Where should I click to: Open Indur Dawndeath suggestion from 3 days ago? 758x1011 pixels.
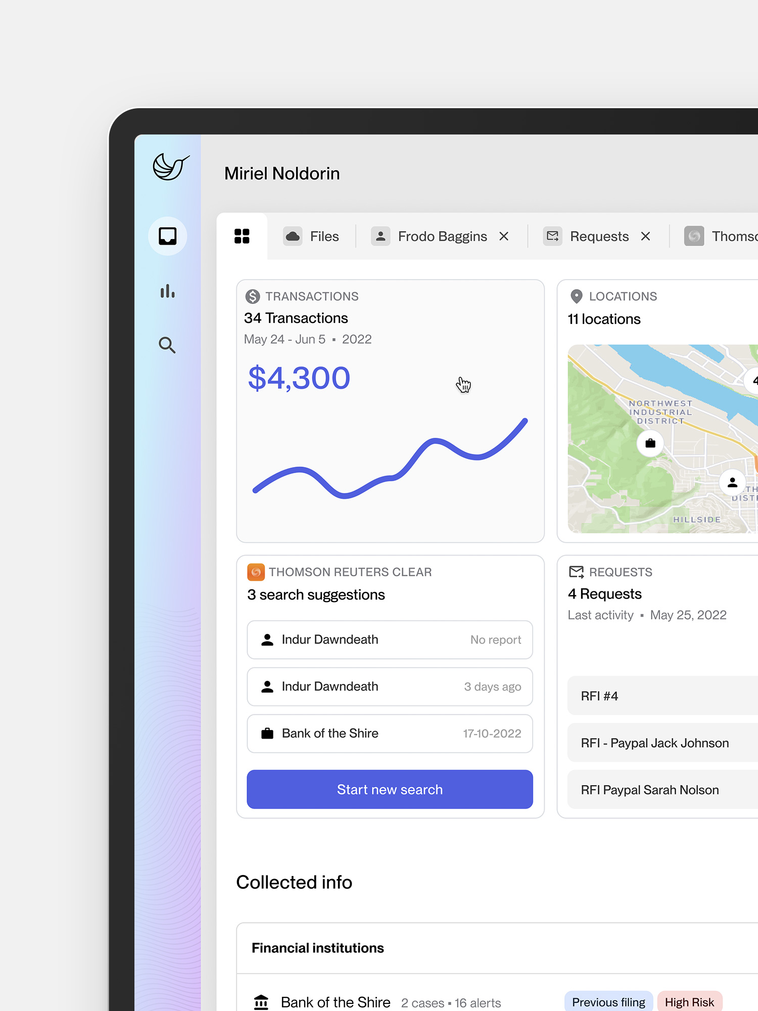[x=390, y=686]
